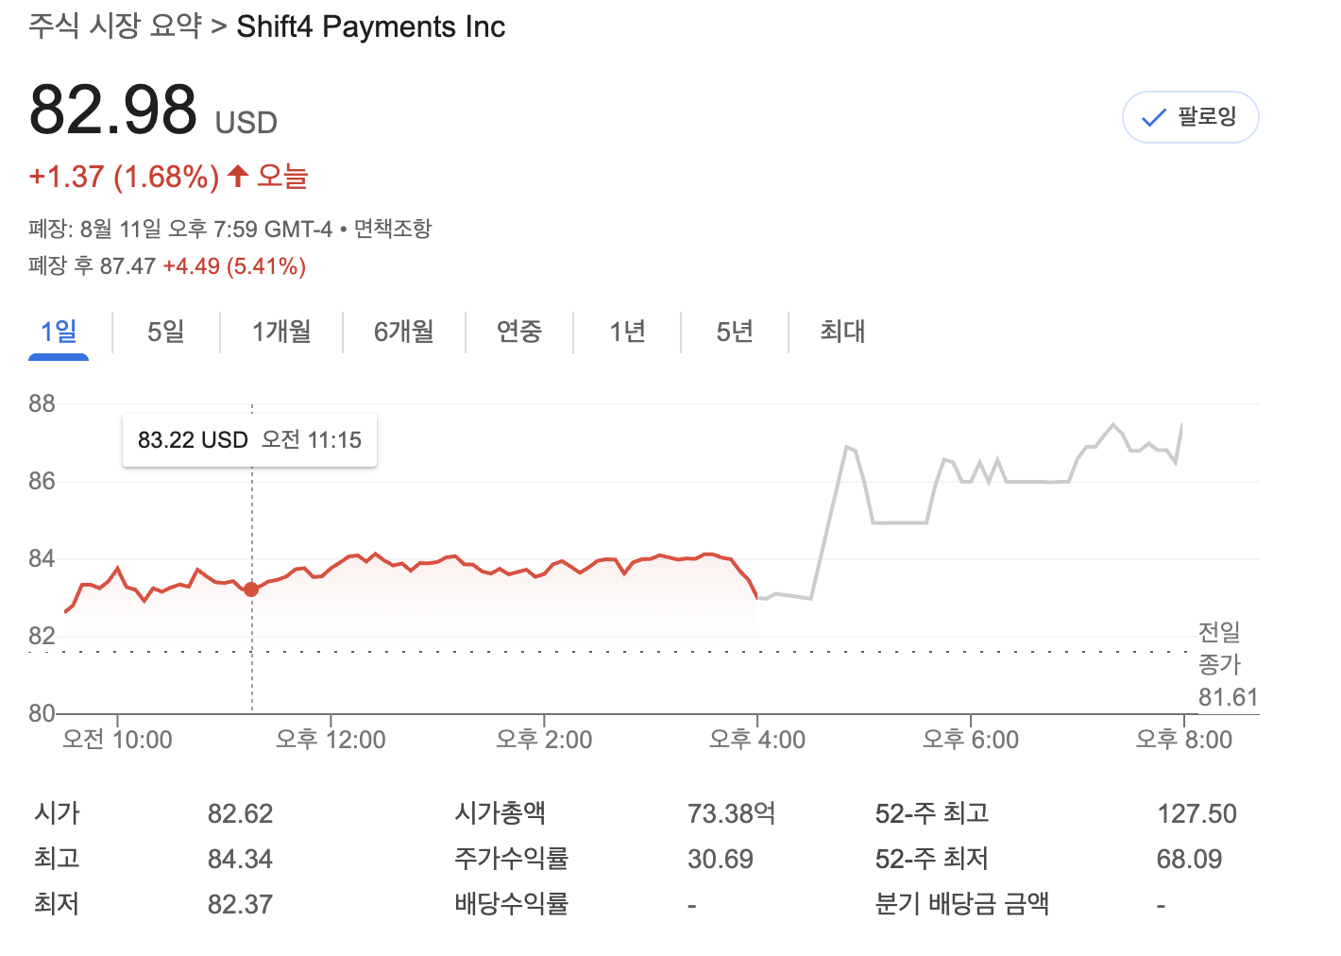Image resolution: width=1341 pixels, height=956 pixels.
Task: Click the 시가총액 value 73.38억
Action: 732,813
